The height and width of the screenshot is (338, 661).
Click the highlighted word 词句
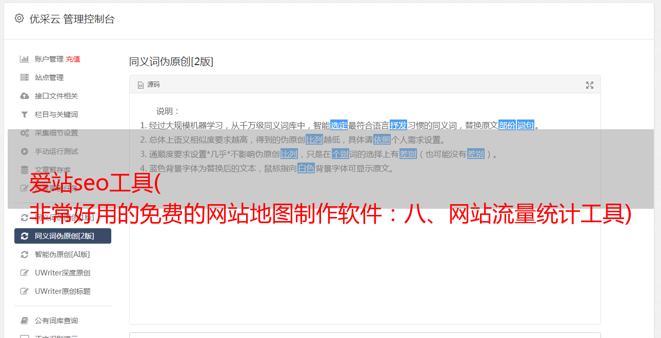tap(526, 125)
